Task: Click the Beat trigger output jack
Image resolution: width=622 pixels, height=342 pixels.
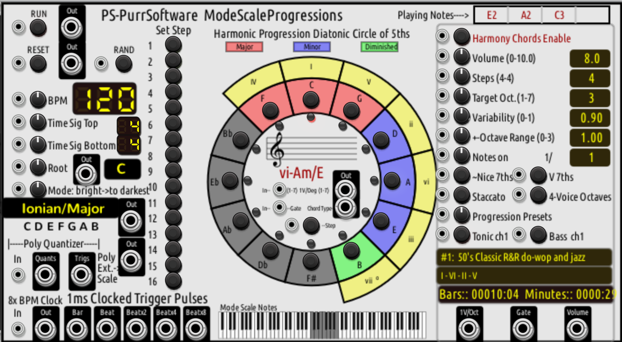Action: point(107,328)
